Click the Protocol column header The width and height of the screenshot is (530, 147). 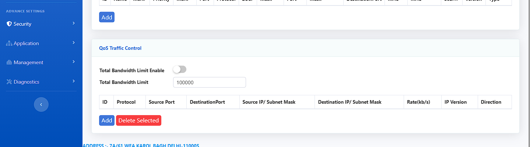tap(126, 102)
